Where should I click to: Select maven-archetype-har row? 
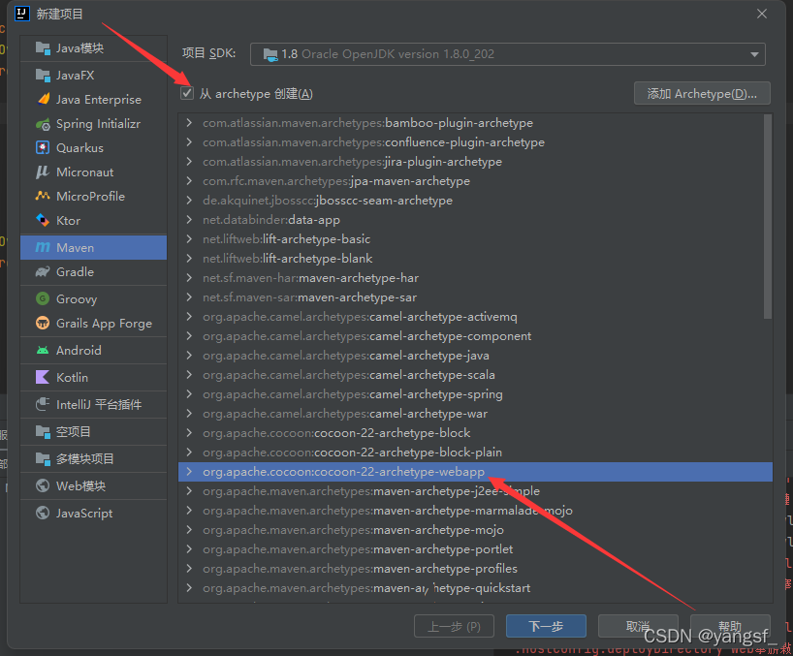[475, 278]
